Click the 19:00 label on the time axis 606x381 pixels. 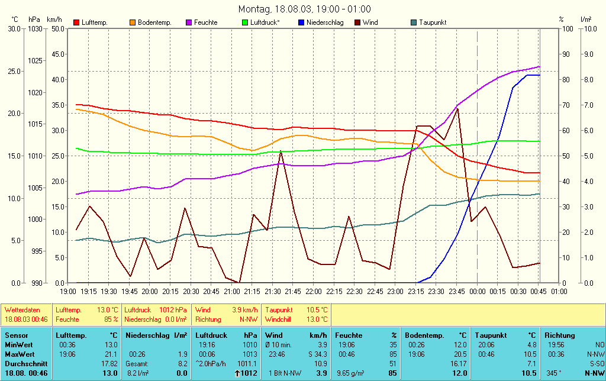(x=67, y=292)
